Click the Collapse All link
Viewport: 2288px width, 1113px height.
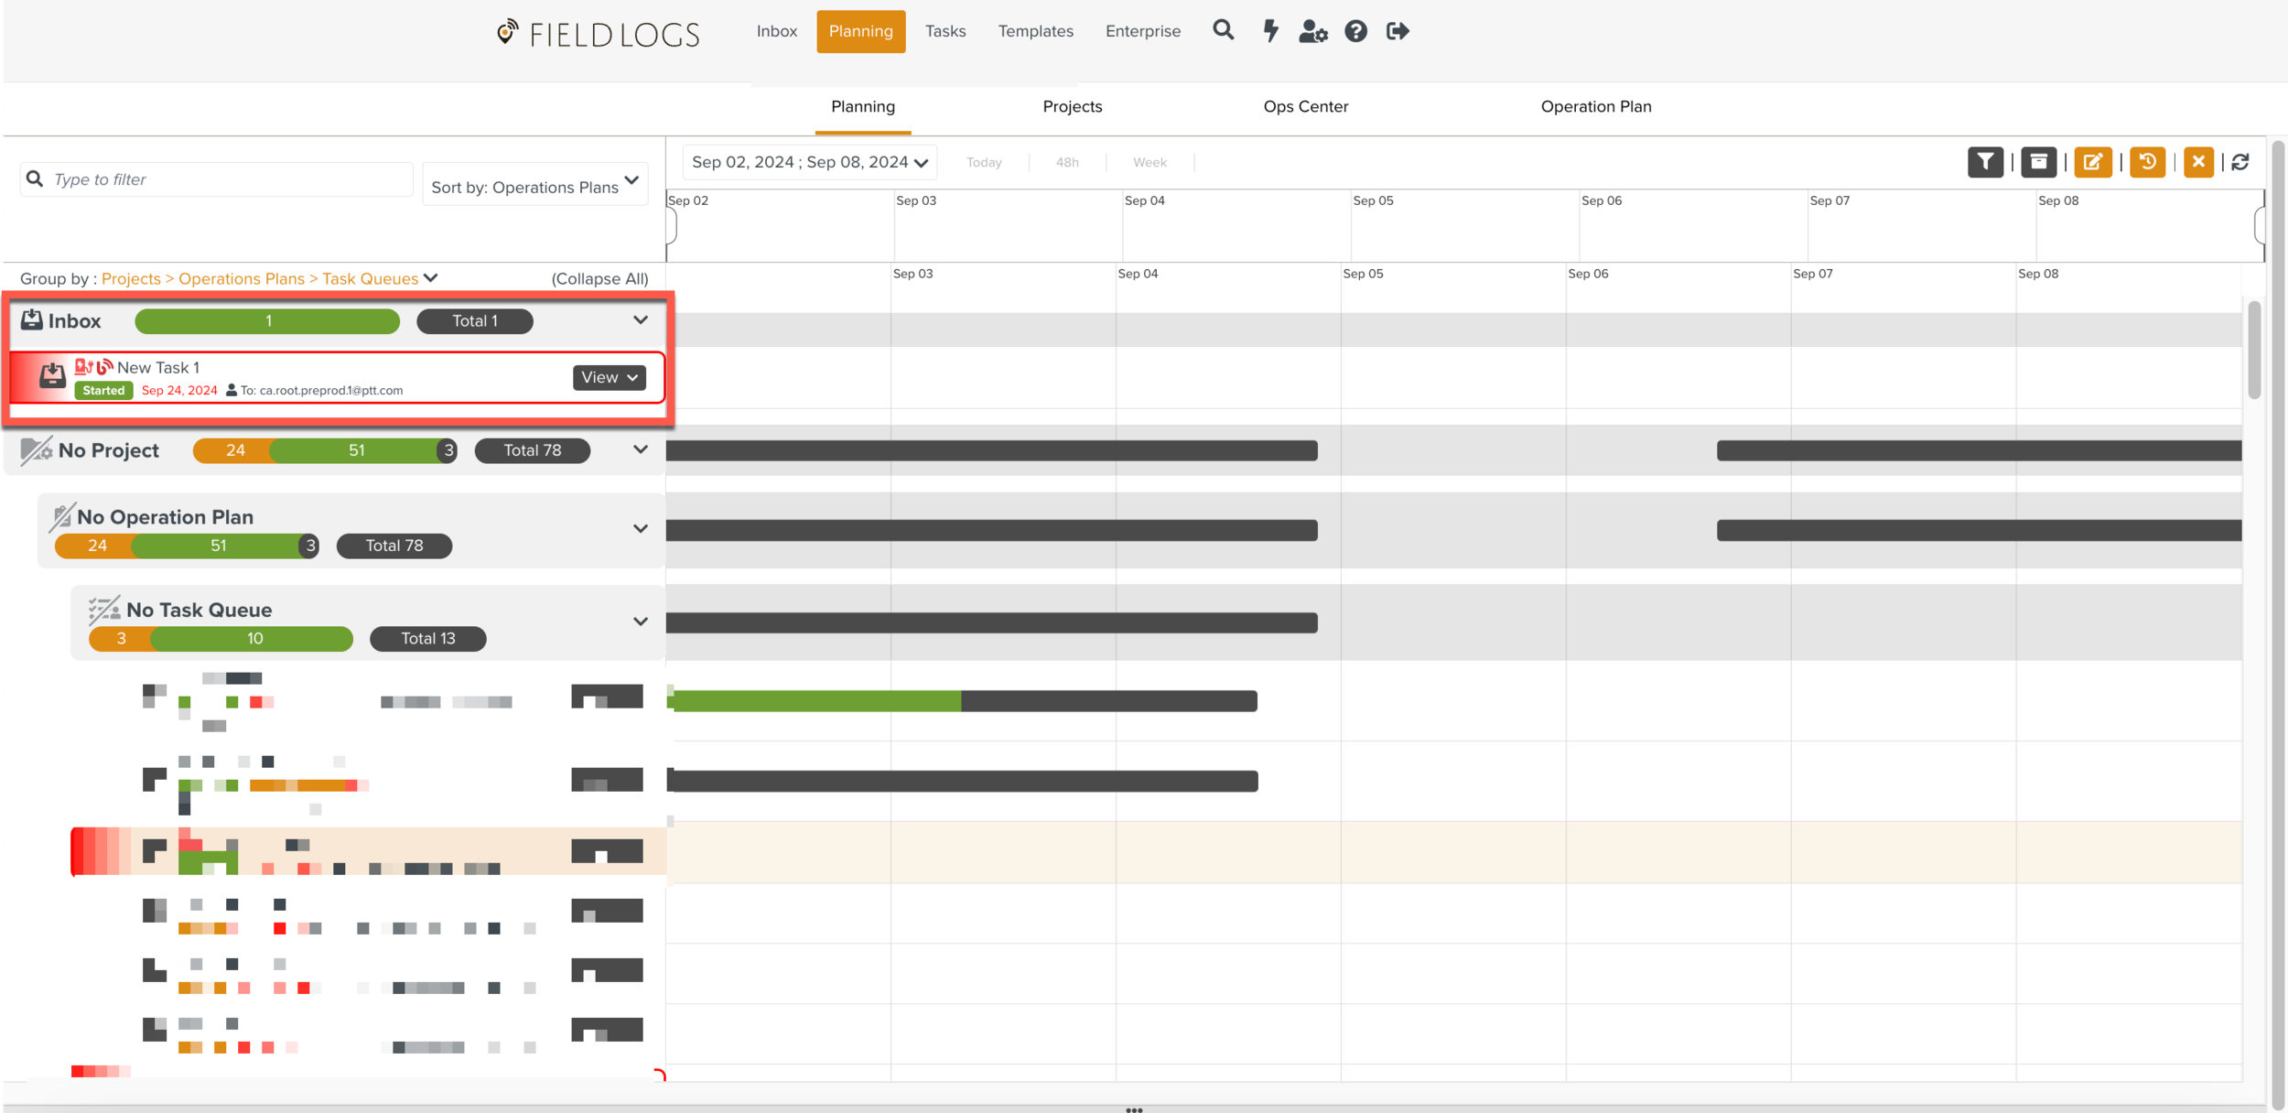point(599,278)
